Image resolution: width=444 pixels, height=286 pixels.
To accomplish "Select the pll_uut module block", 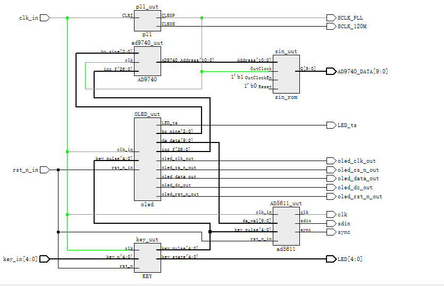I will click(x=147, y=20).
